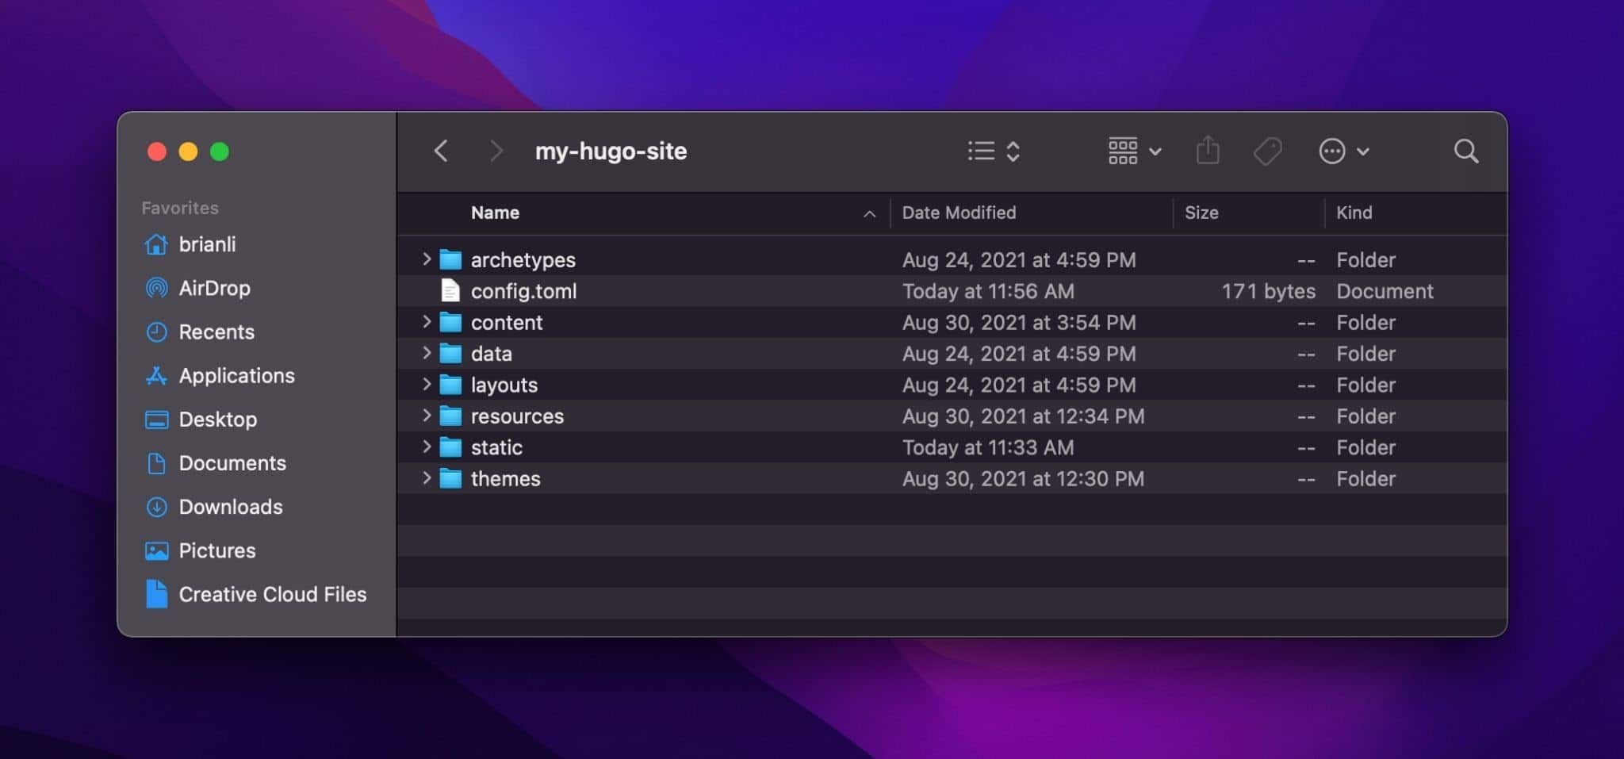1624x759 pixels.
Task: Select Downloads from the sidebar
Action: point(232,506)
